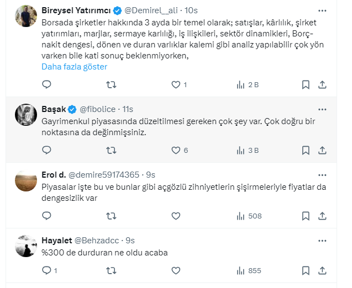352x288 pixels.
Task: Retweet Erol d.'s post
Action: point(111,216)
